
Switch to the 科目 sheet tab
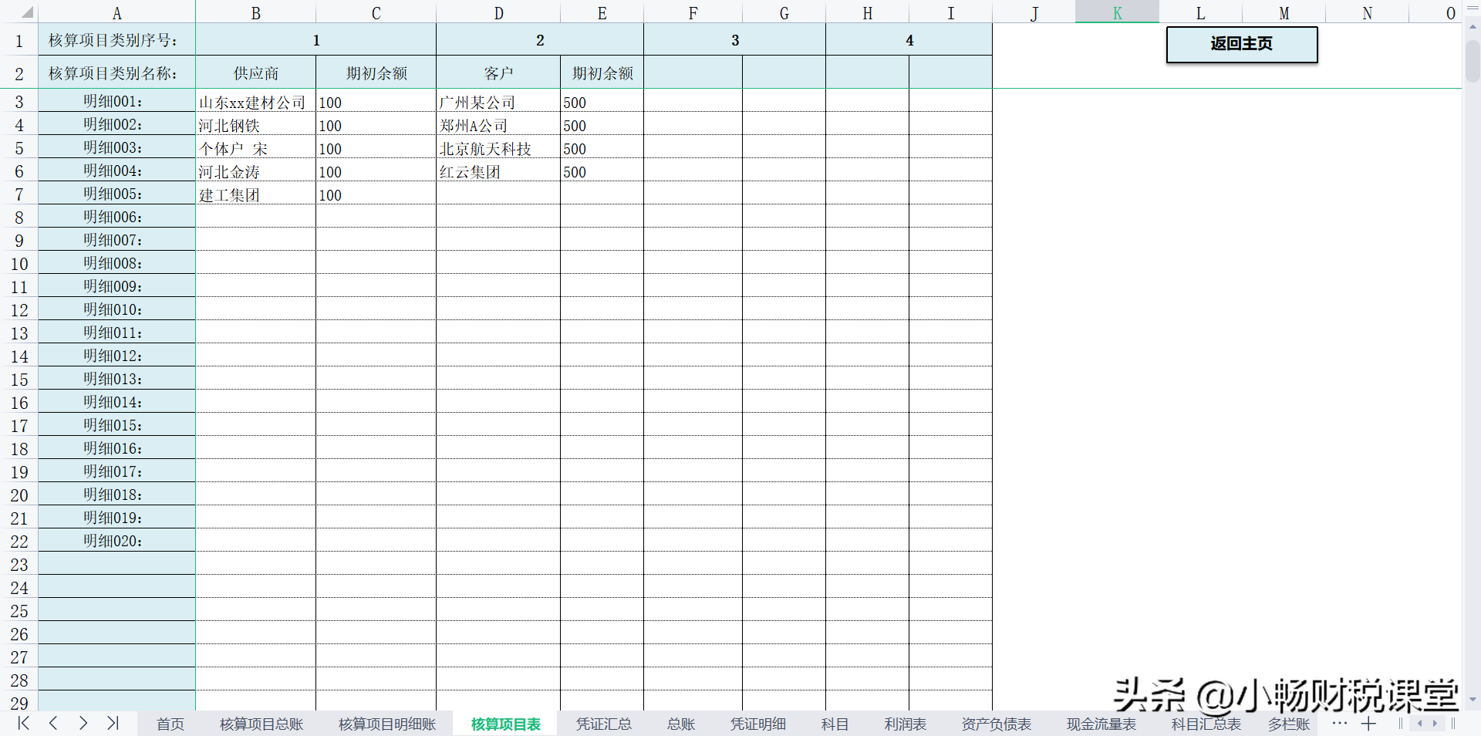tap(835, 724)
